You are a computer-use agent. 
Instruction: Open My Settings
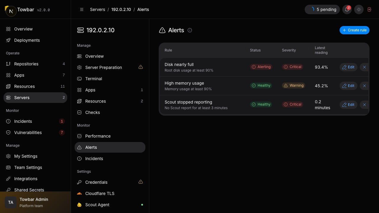tap(35, 156)
